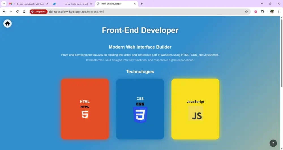Image resolution: width=283 pixels, height=150 pixels.
Task: Click the Dangerous security warning chip
Action: [x=38, y=12]
